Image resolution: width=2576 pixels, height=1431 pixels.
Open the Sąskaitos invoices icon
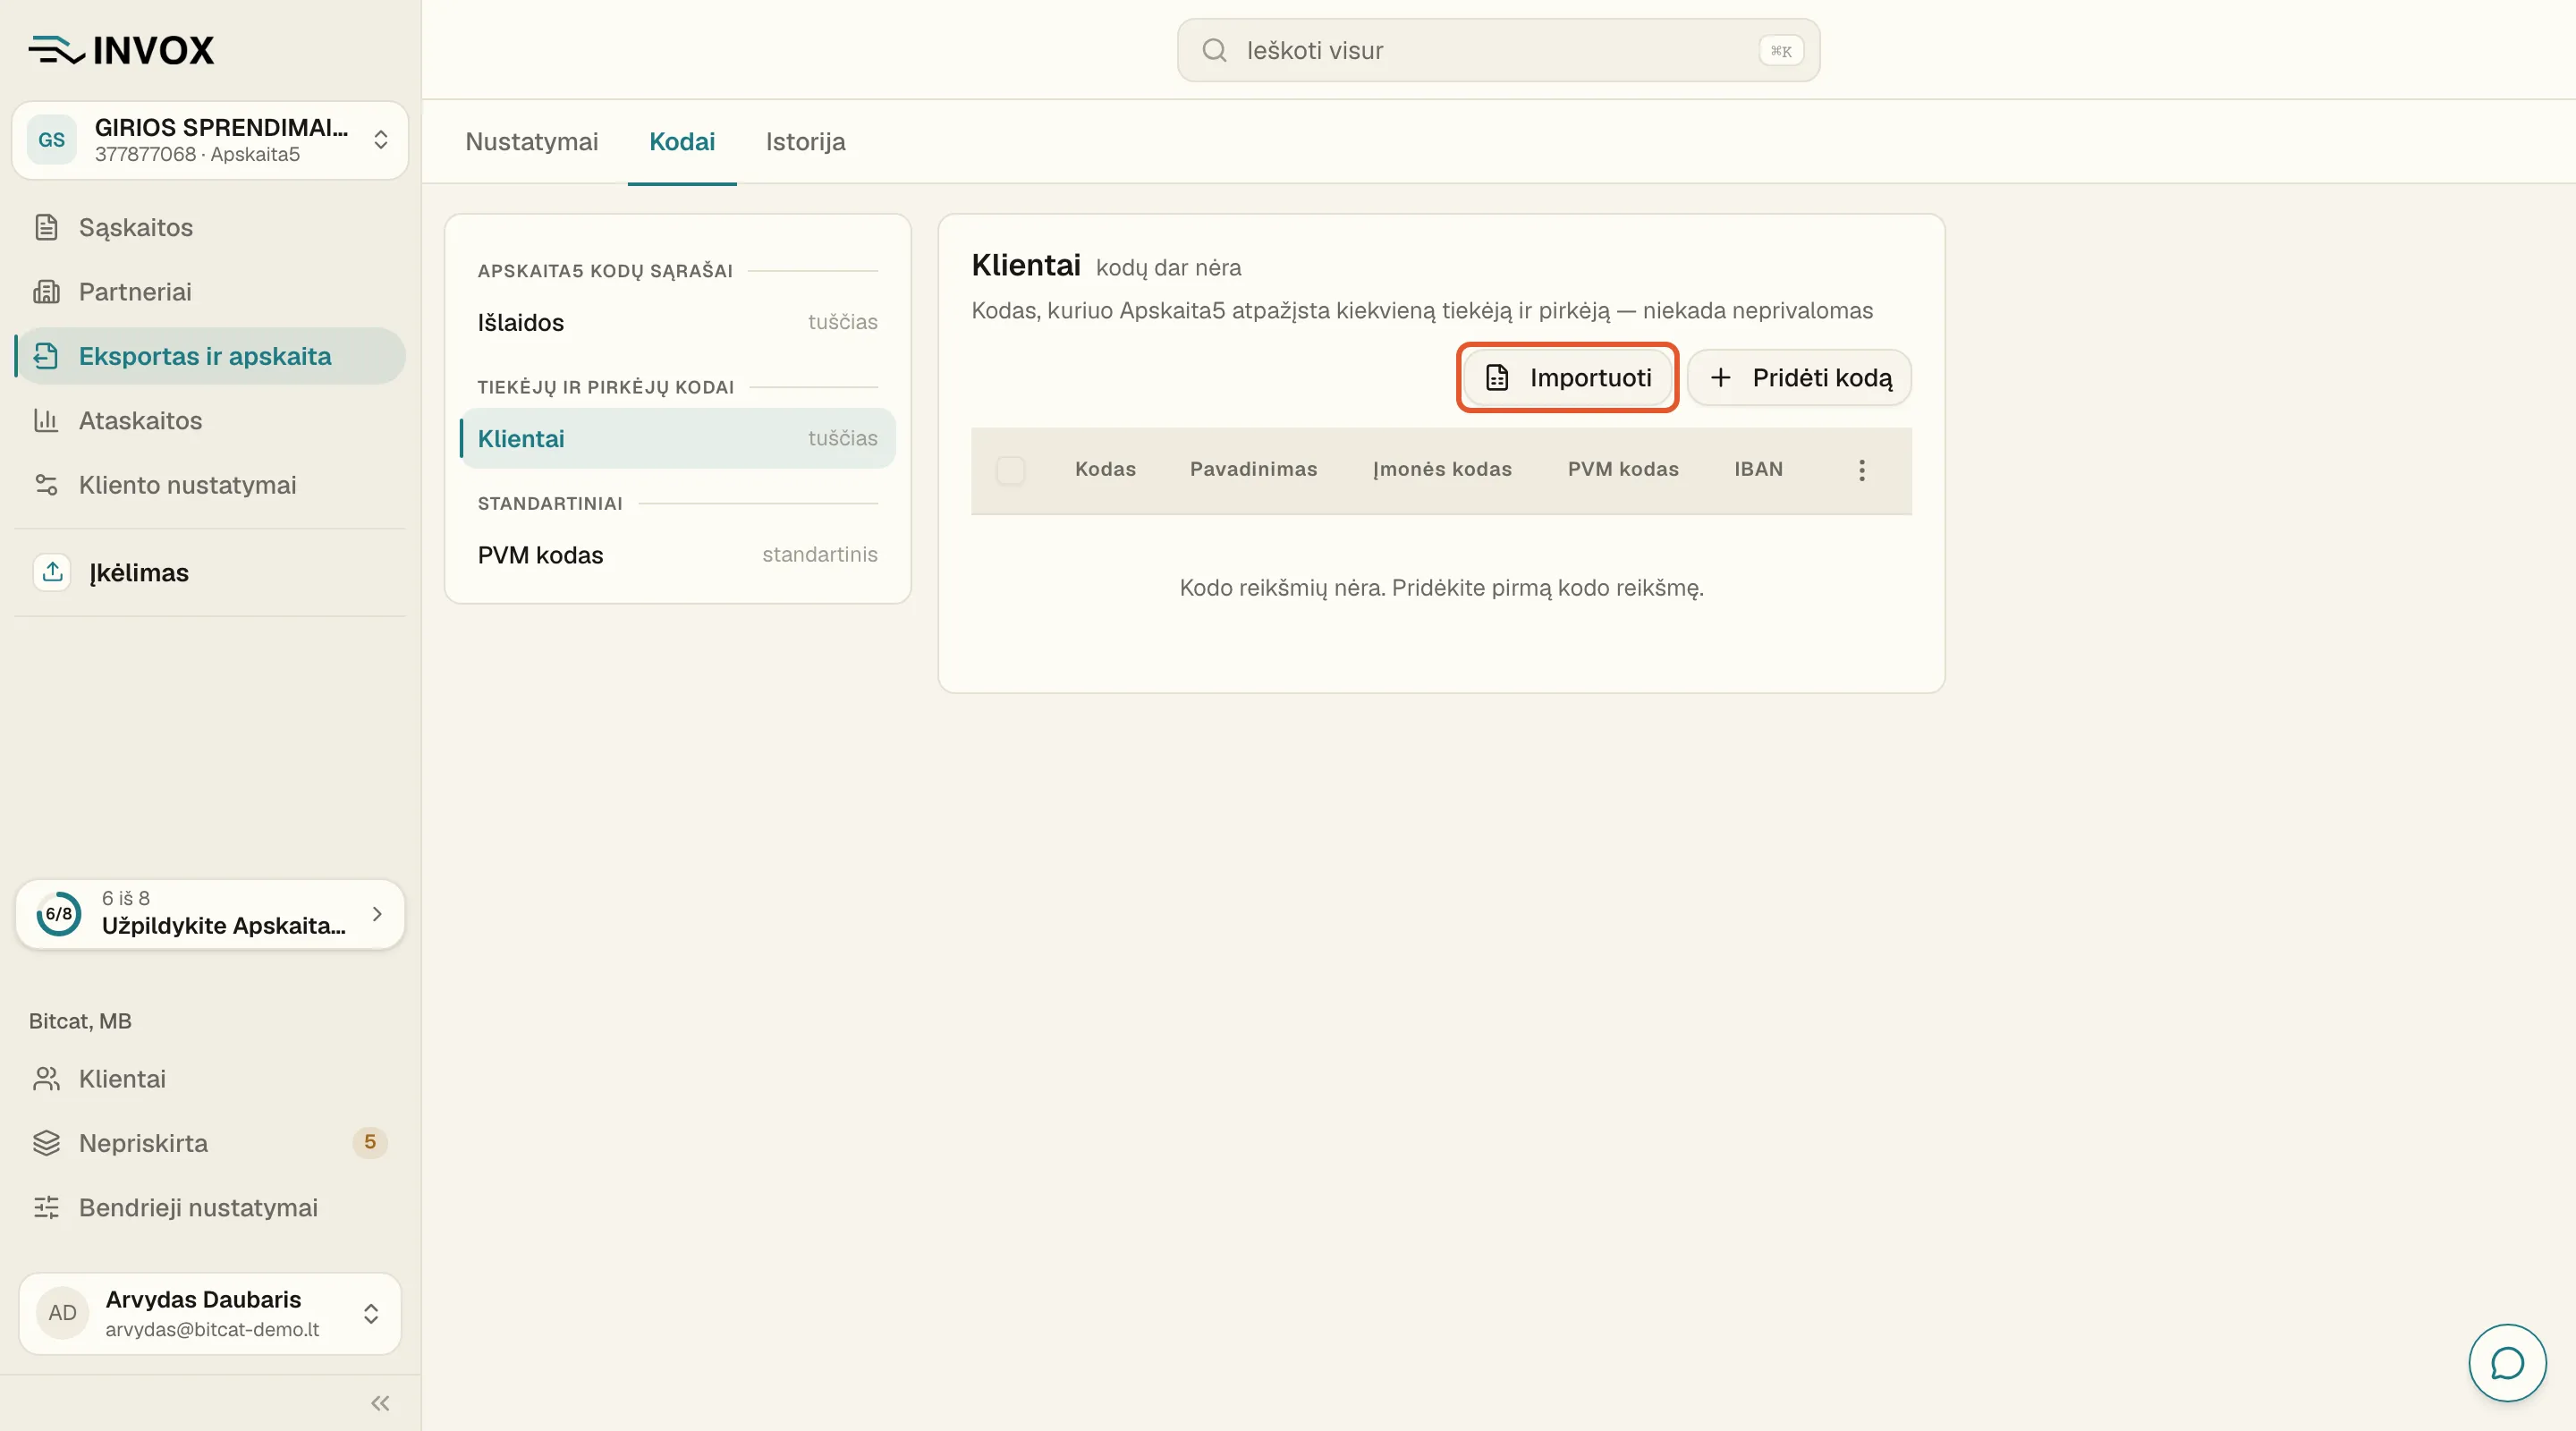point(46,227)
